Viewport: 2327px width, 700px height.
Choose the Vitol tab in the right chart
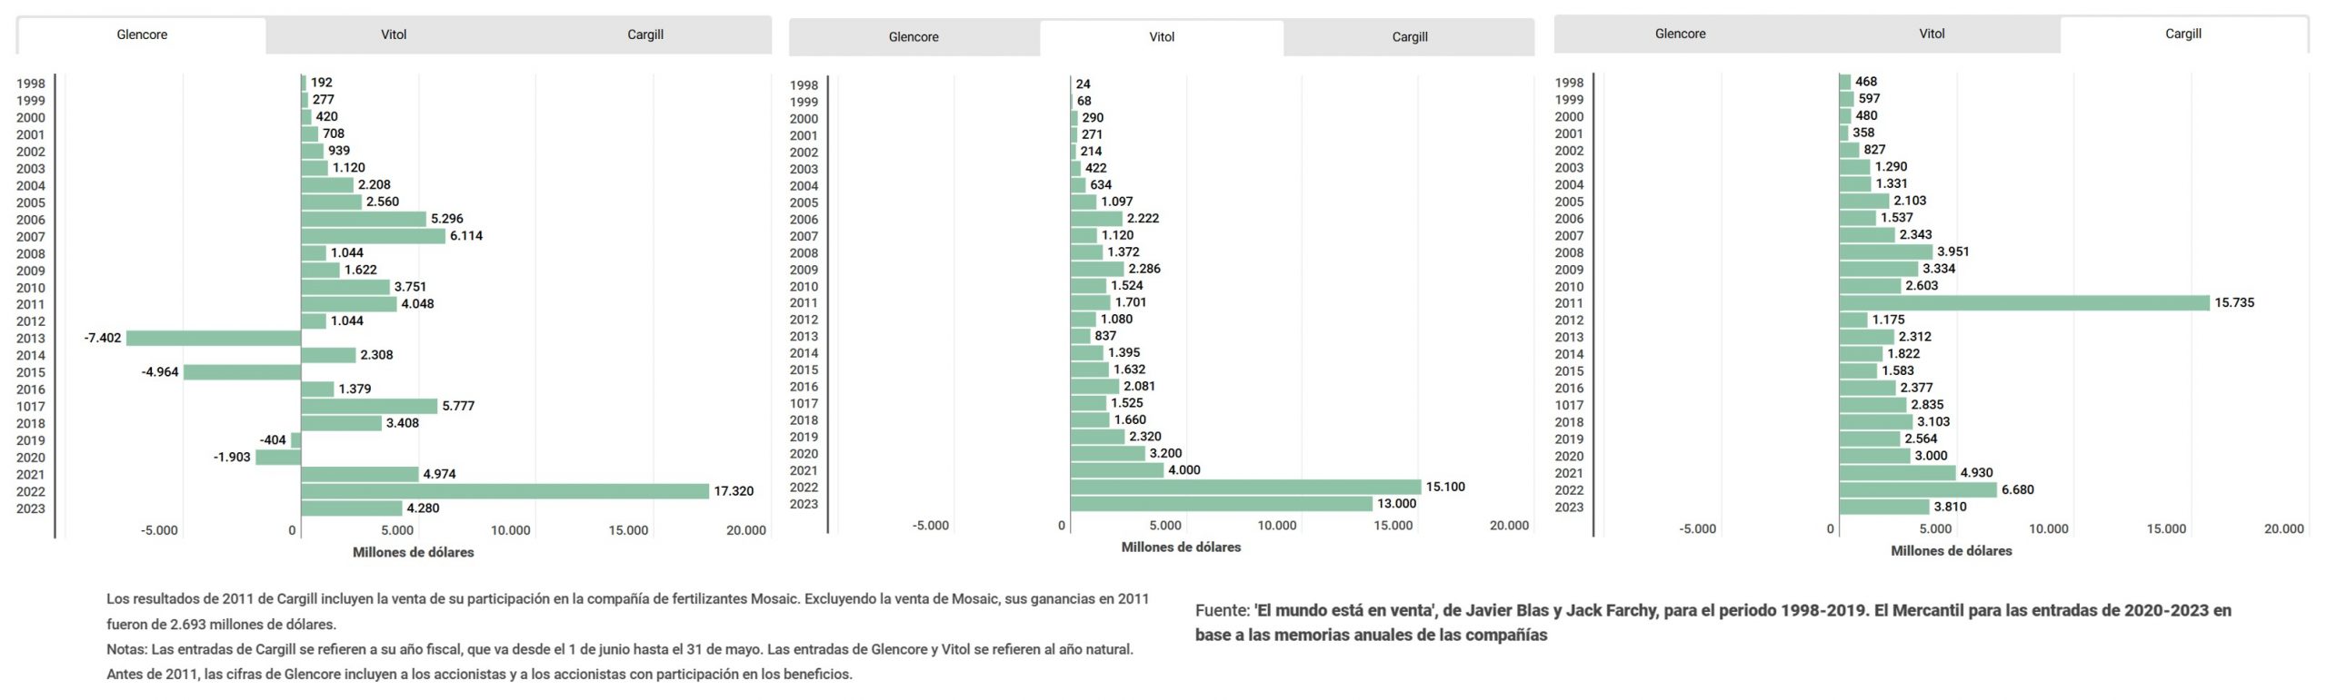(x=1932, y=35)
